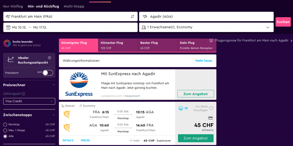Open the Mehr lesen link
The width and height of the screenshot is (293, 146).
point(204,61)
